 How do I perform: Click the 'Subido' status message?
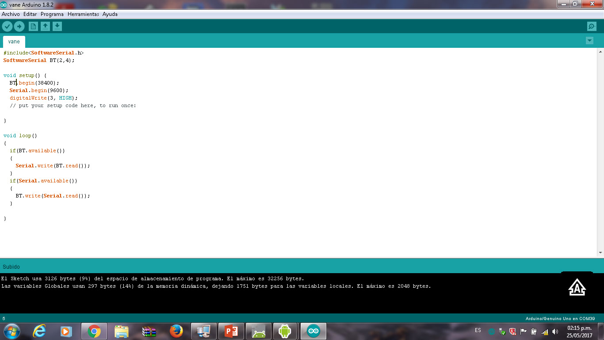(x=11, y=267)
